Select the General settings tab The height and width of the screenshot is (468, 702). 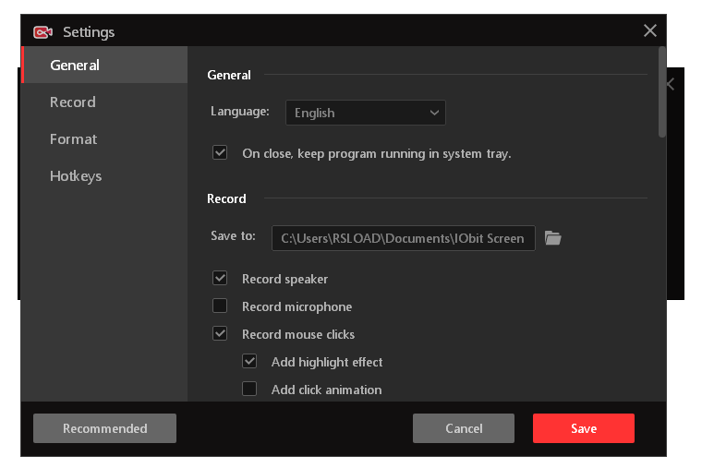click(x=75, y=66)
